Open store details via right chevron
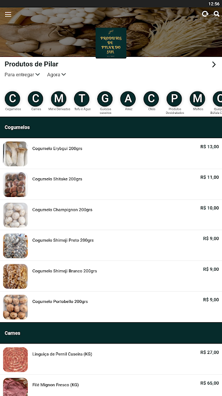 tap(214, 64)
